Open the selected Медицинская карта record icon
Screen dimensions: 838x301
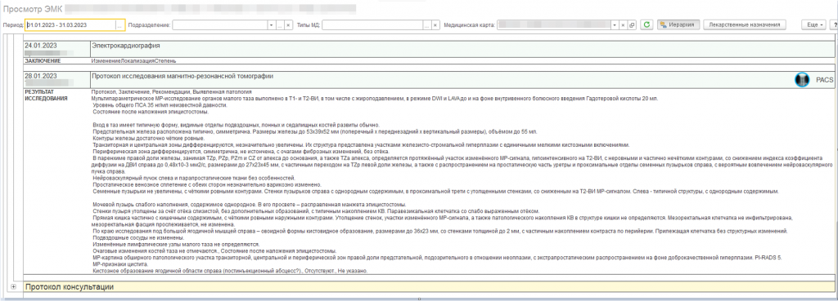[631, 25]
